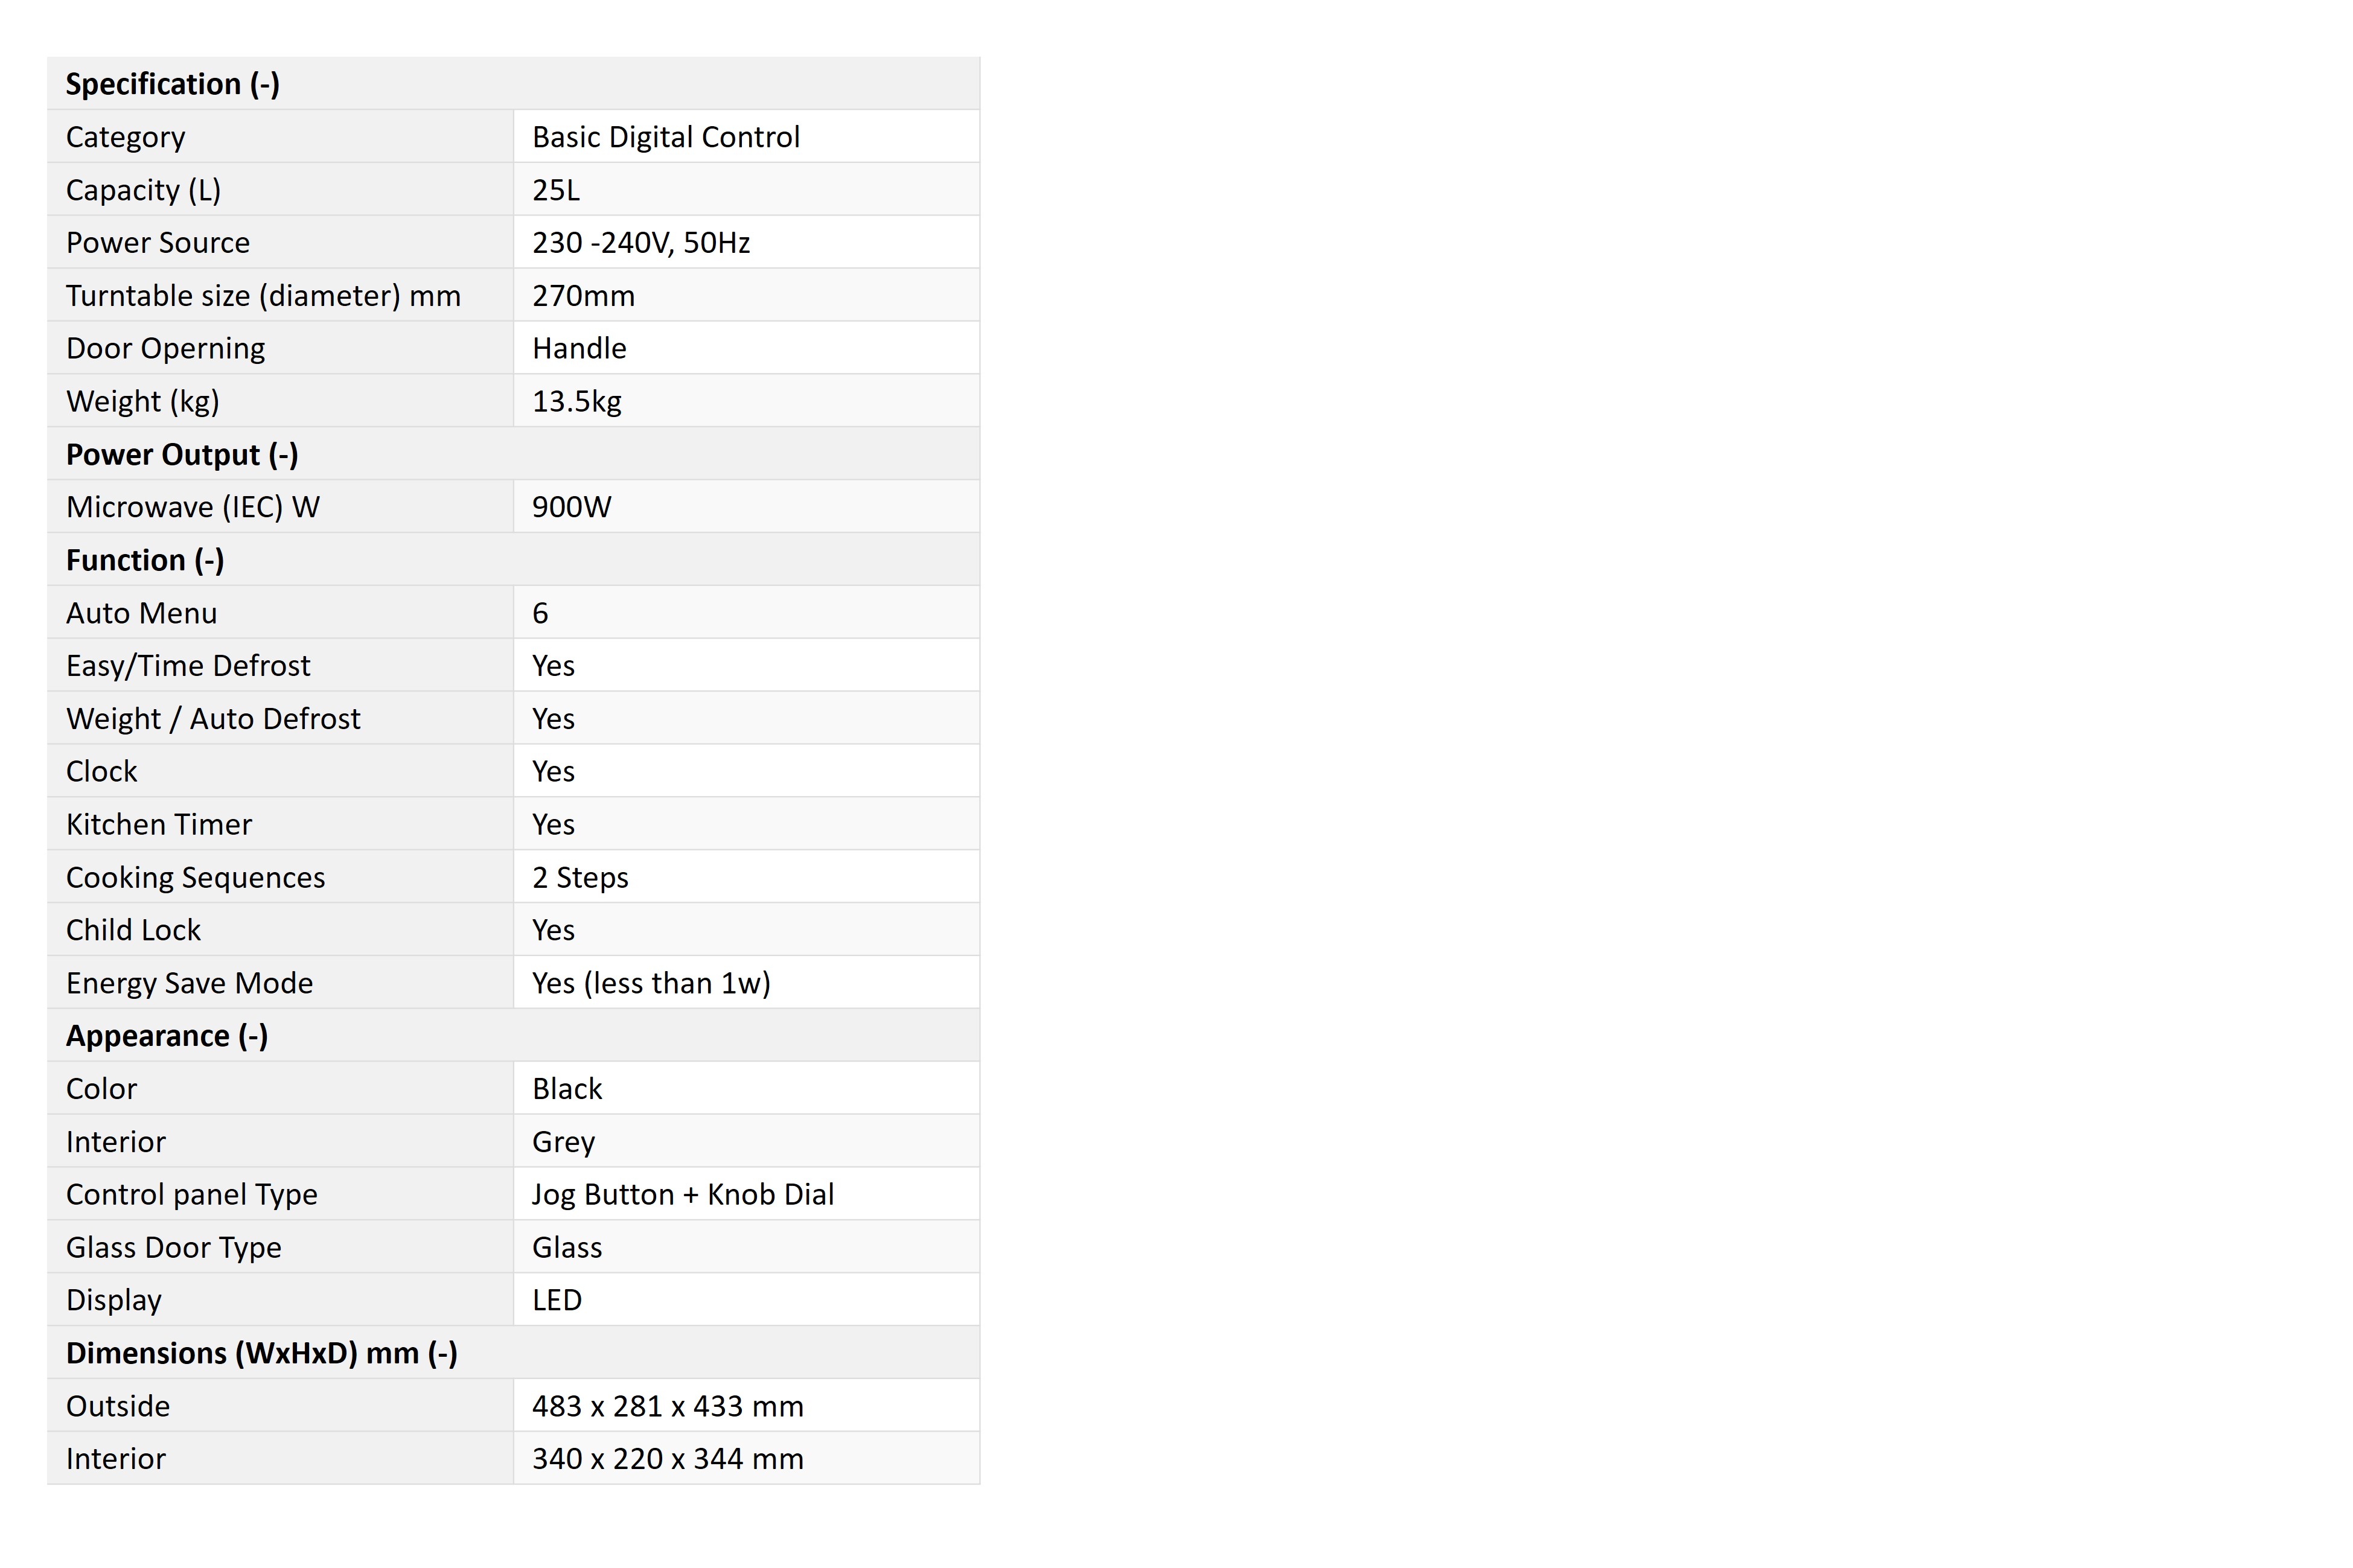2353x1568 pixels.
Task: Collapse the Appearance (-) section
Action: pos(513,1036)
